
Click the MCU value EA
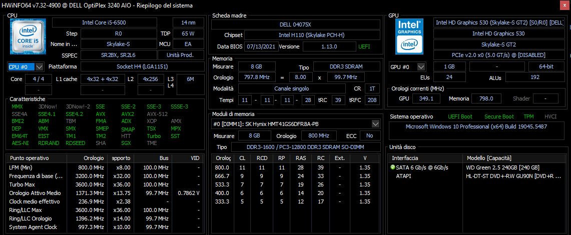[x=188, y=44]
